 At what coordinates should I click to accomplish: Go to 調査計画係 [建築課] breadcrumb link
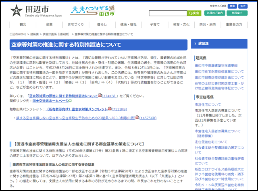coord(56,34)
